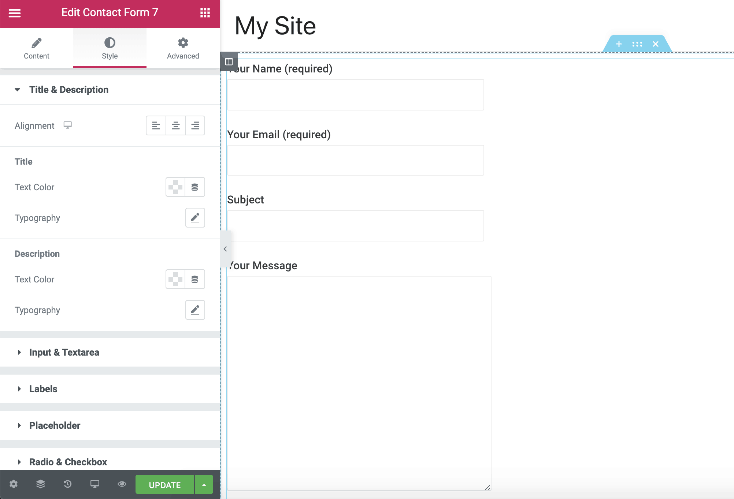
Task: Click the alignment center icon
Action: click(175, 125)
